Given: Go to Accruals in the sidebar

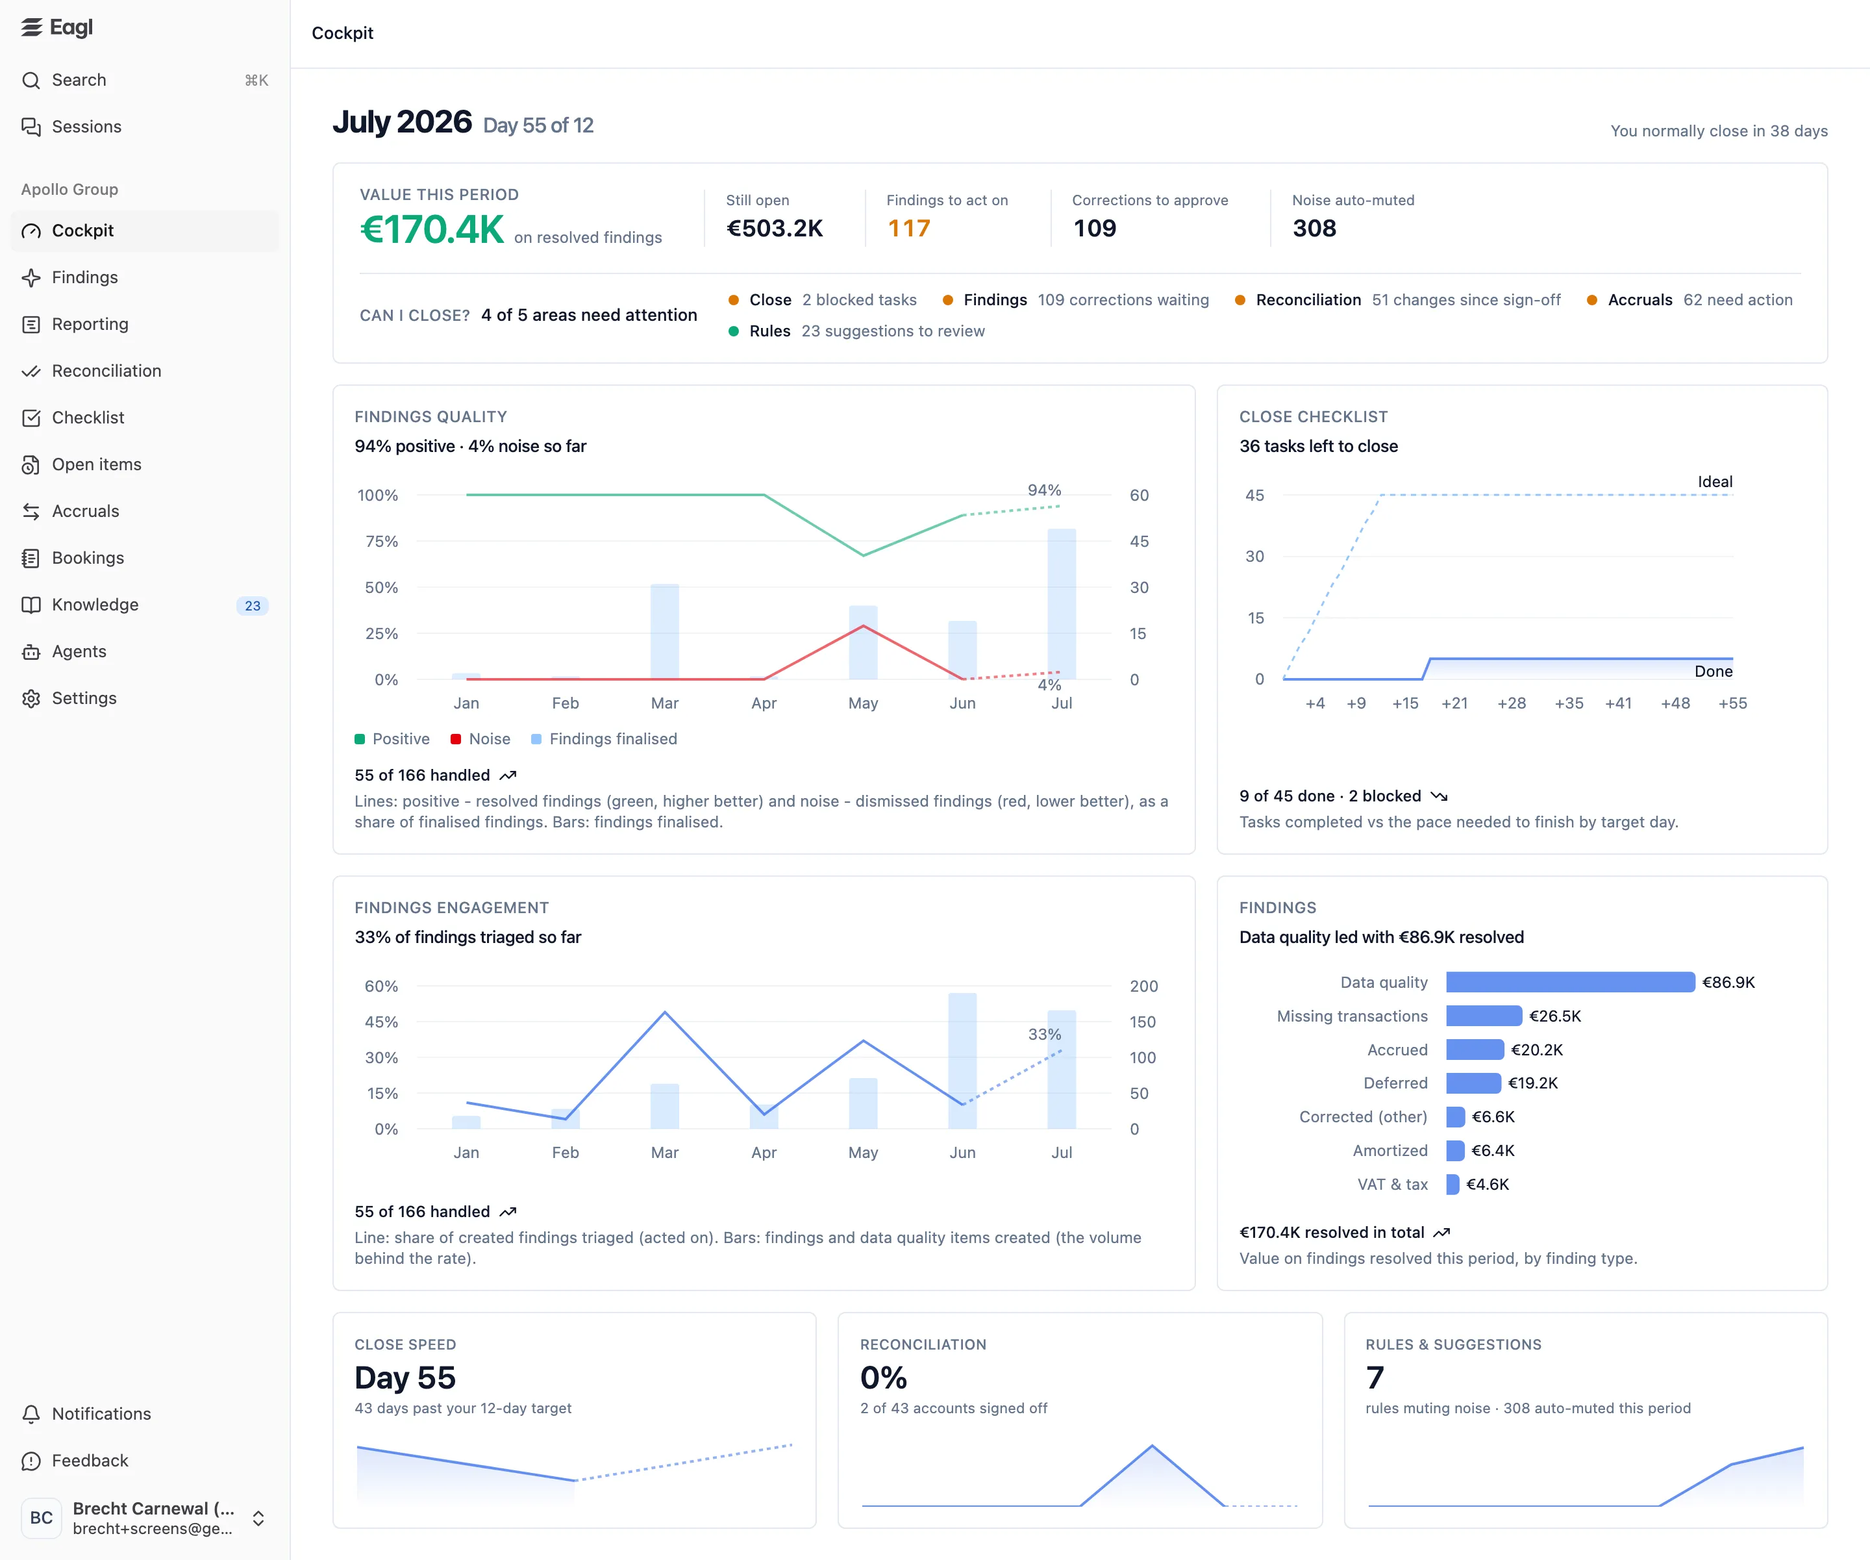Looking at the screenshot, I should (x=145, y=511).
